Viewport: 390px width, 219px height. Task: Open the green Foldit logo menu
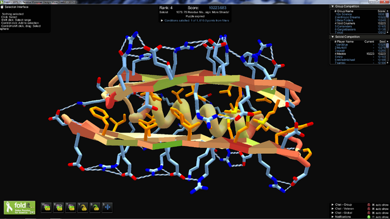click(19, 207)
